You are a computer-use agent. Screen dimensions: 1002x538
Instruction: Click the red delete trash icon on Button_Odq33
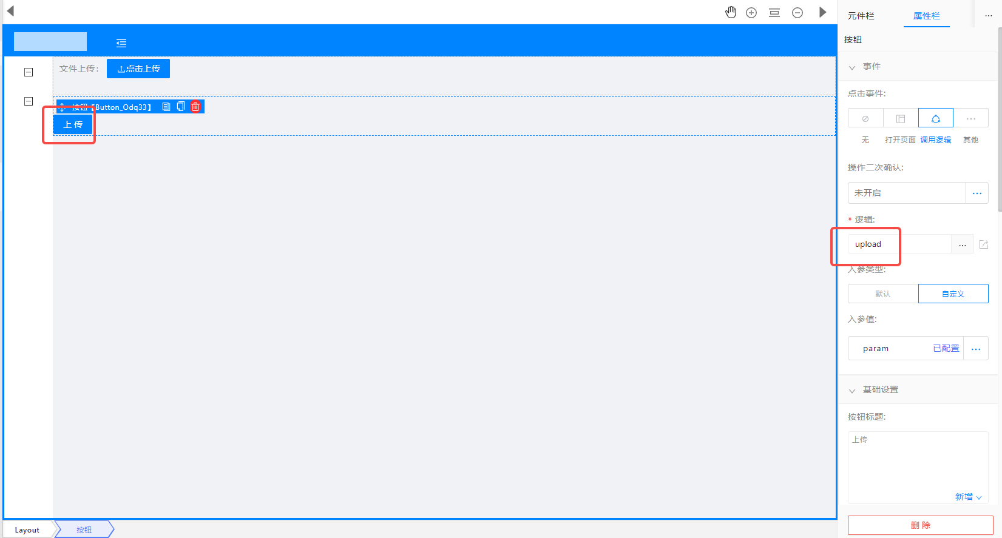(x=195, y=107)
